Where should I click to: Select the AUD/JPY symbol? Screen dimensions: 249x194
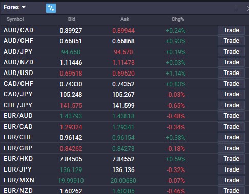(18, 52)
